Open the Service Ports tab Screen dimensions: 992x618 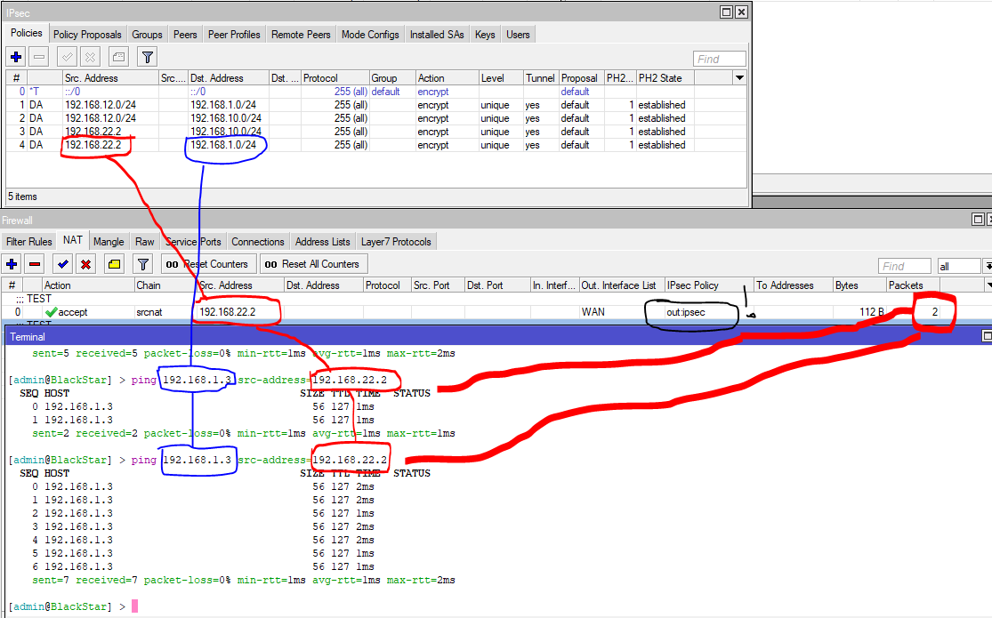(x=193, y=242)
